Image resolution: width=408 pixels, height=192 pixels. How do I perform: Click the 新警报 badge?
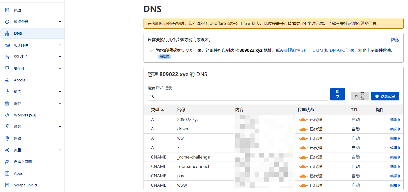(x=165, y=57)
